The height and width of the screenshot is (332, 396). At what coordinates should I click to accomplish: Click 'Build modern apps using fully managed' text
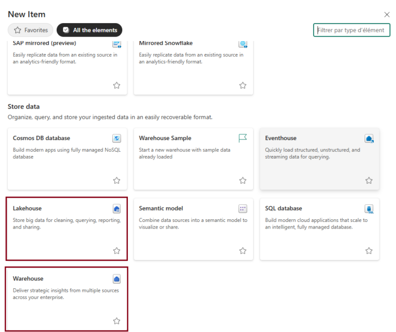pyautogui.click(x=67, y=153)
